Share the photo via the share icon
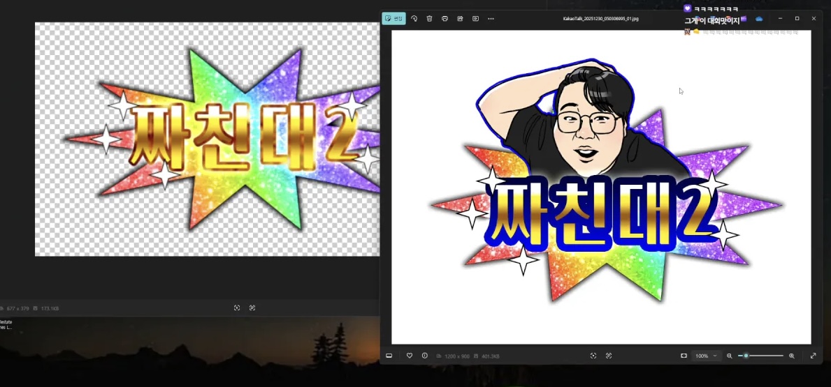The image size is (831, 387). 461,19
